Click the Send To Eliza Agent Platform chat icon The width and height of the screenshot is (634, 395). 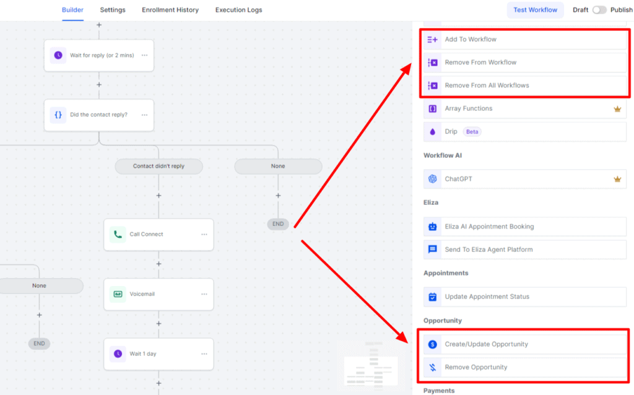pyautogui.click(x=432, y=249)
